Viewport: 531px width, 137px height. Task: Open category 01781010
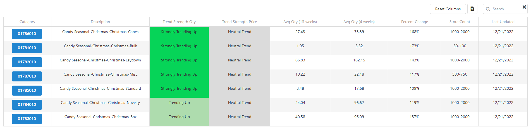pyautogui.click(x=27, y=48)
